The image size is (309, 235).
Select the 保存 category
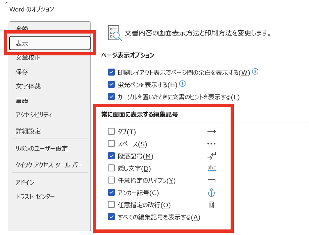(22, 72)
